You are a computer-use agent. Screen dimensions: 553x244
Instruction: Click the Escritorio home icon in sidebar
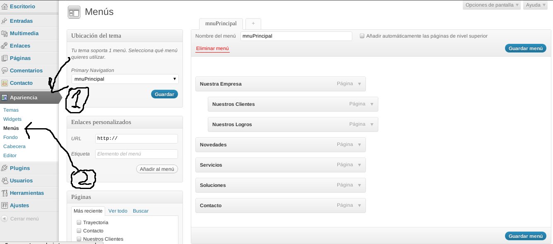5,7
